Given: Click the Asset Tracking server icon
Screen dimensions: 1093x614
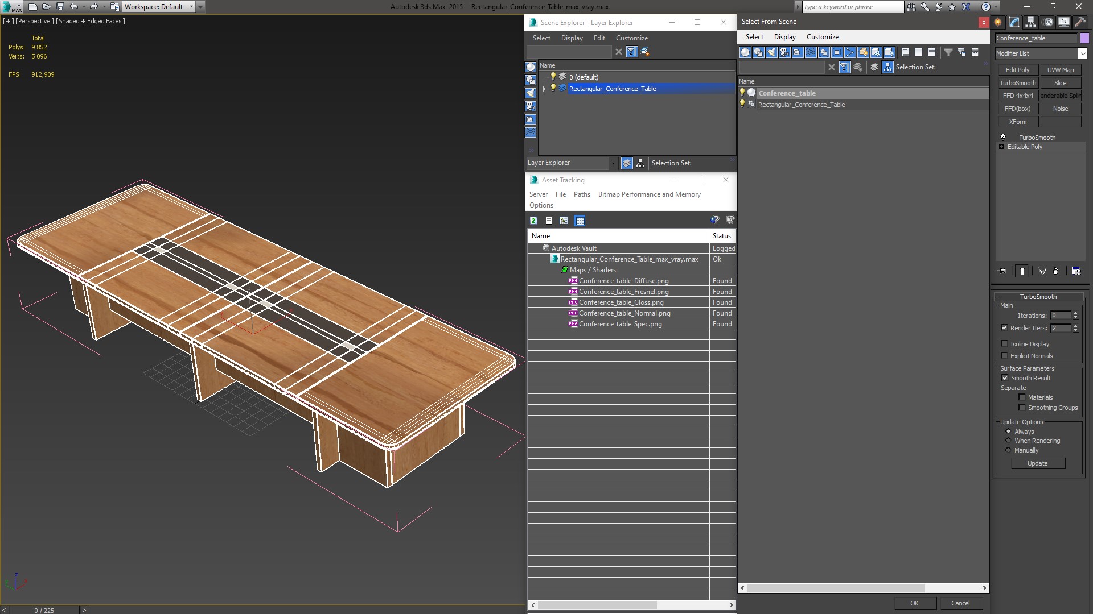Looking at the screenshot, I should (538, 194).
